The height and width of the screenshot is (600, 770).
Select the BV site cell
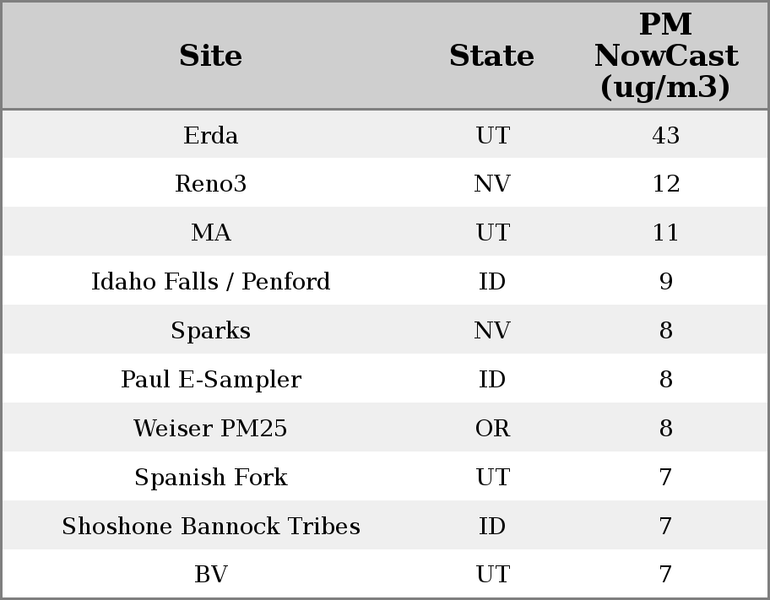[210, 575]
